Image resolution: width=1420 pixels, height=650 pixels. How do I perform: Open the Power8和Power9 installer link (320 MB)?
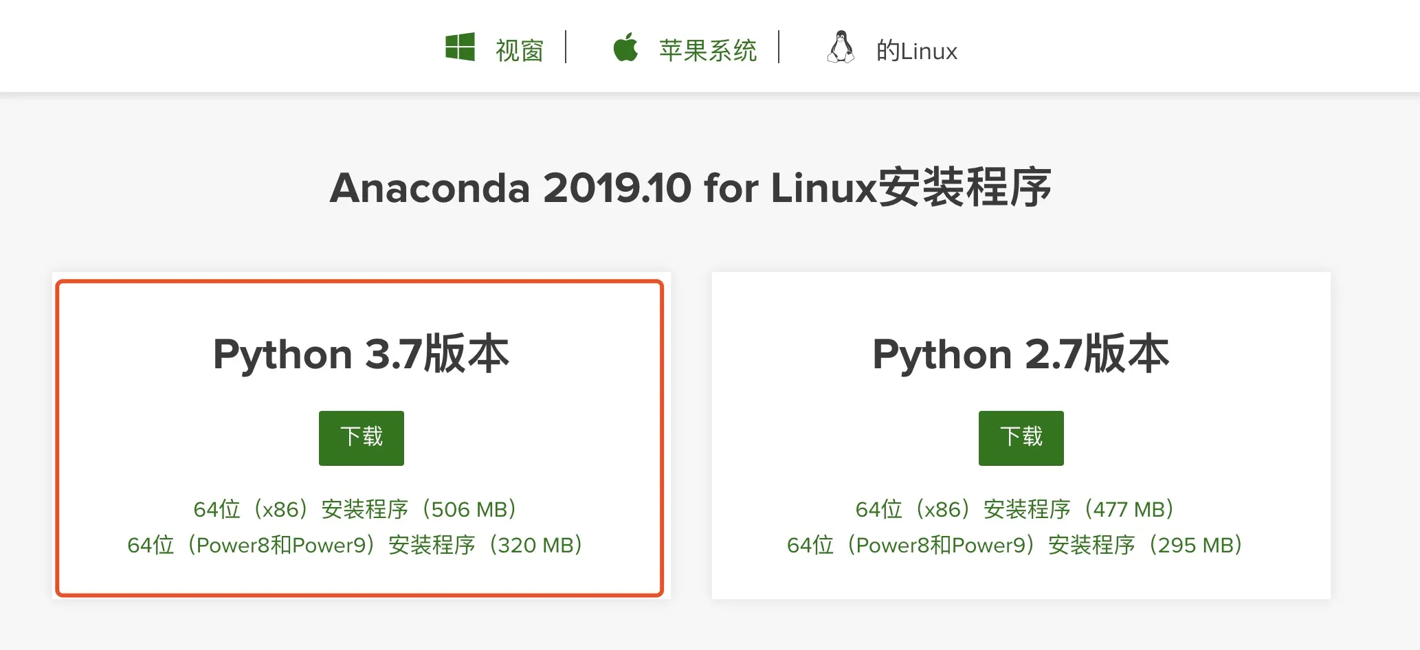355,545
